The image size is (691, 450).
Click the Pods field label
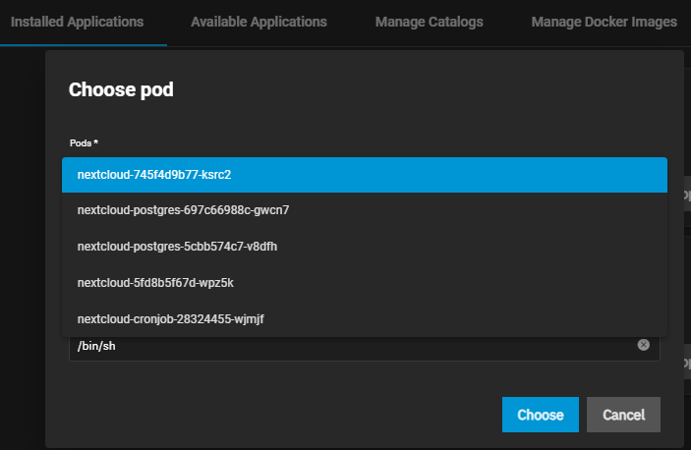(x=80, y=143)
